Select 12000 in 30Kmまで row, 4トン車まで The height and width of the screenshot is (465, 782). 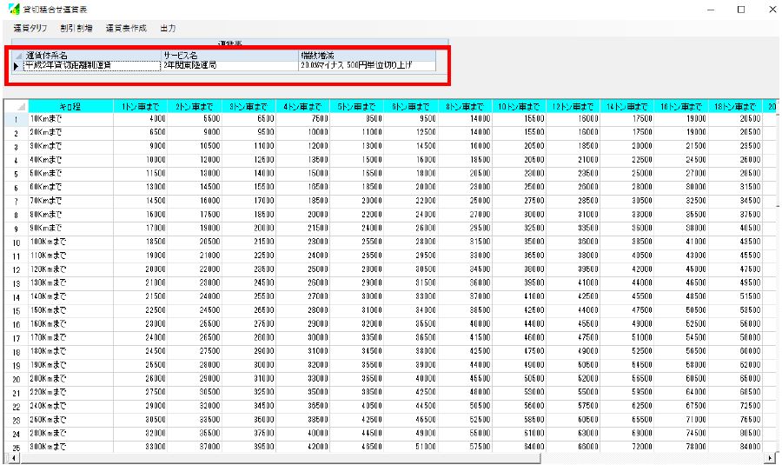[302, 146]
